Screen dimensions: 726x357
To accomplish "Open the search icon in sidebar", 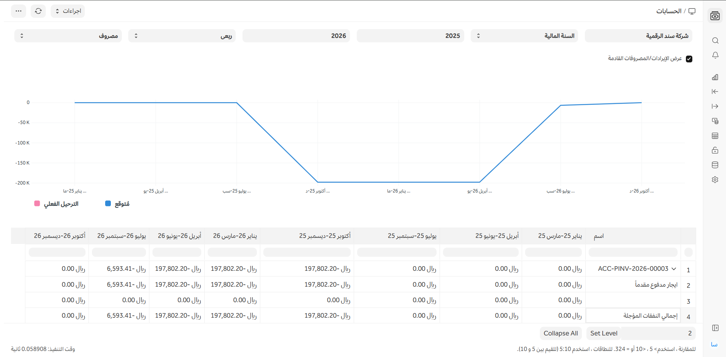I will pyautogui.click(x=715, y=40).
